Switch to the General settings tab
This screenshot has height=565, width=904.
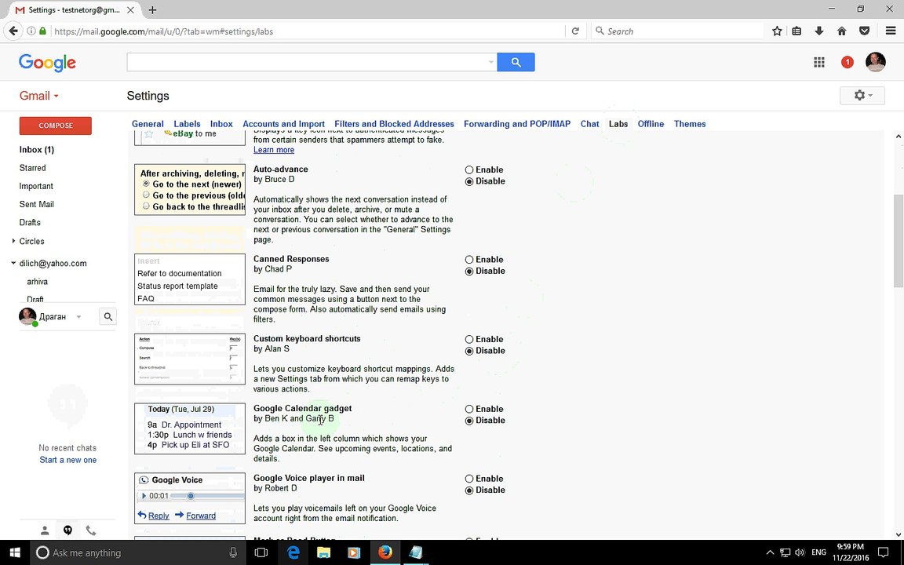148,124
